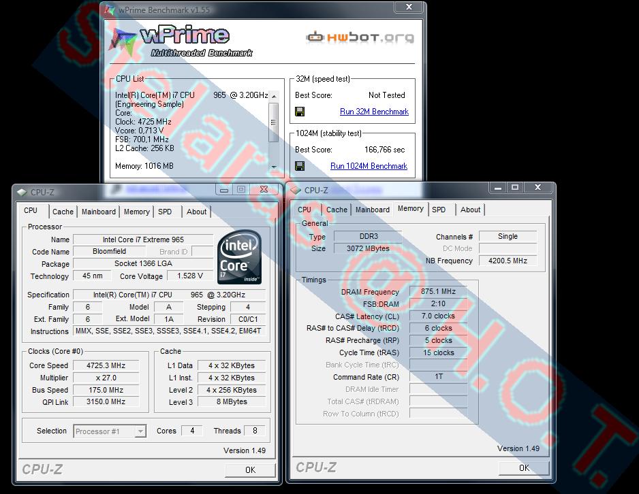Image resolution: width=639 pixels, height=494 pixels.
Task: Switch to the Memory tab in the left CPU-Z window
Action: tap(136, 212)
